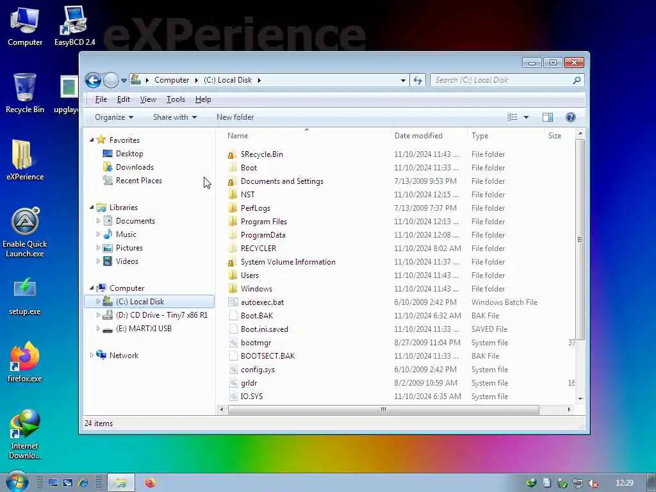The width and height of the screenshot is (656, 492).
Task: Select the $Recycle.Bin folder icon
Action: click(233, 154)
